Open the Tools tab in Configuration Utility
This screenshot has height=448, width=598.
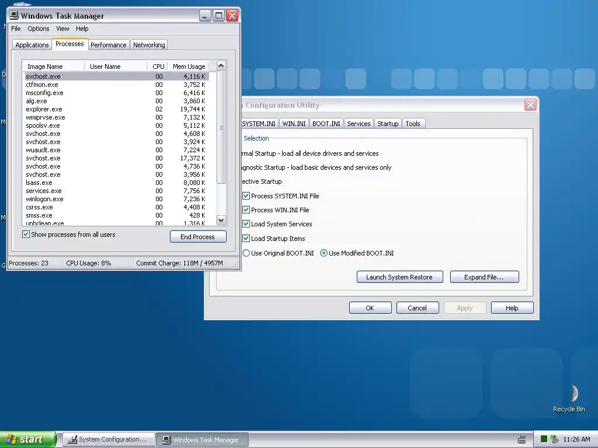coord(413,124)
